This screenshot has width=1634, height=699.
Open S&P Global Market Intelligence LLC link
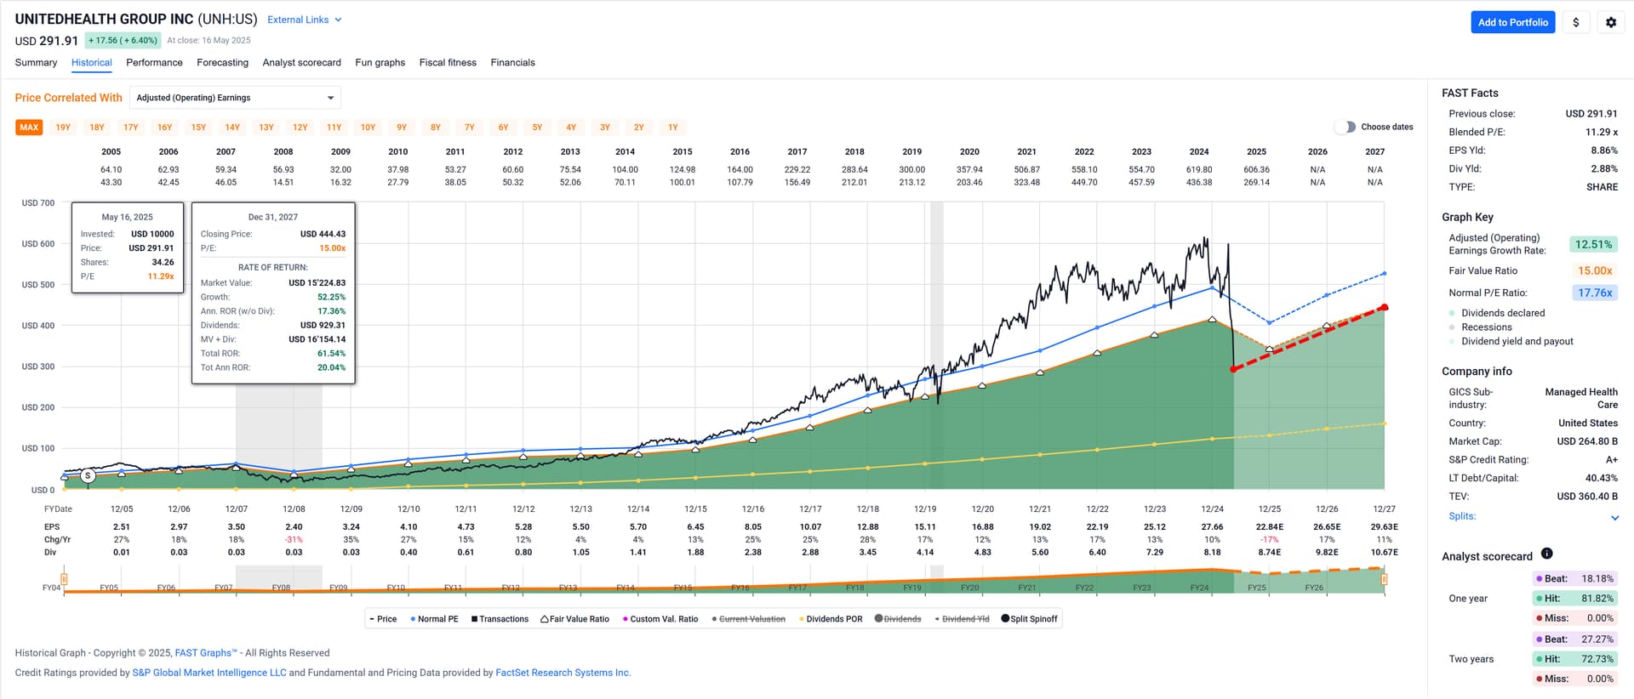(x=209, y=673)
